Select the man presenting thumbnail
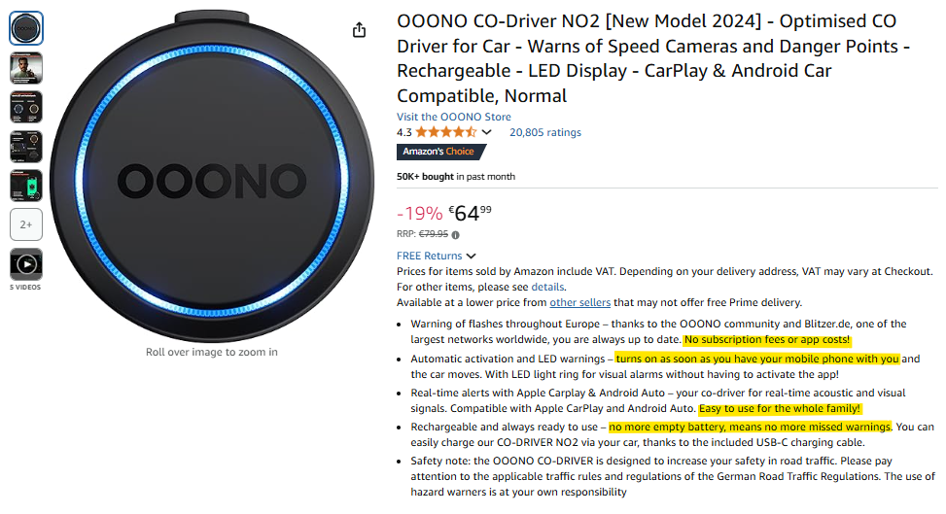The height and width of the screenshot is (514, 946). (26, 68)
